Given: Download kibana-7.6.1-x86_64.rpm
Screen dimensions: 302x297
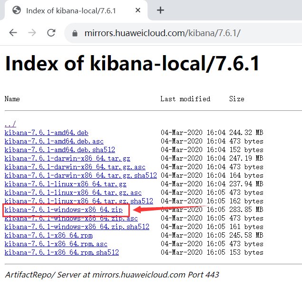Looking at the screenshot, I should [x=49, y=235].
